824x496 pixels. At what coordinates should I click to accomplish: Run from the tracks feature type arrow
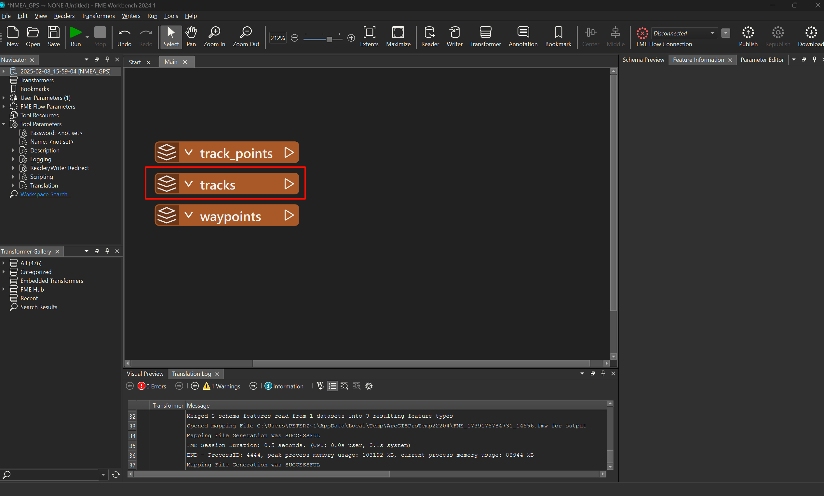click(289, 184)
